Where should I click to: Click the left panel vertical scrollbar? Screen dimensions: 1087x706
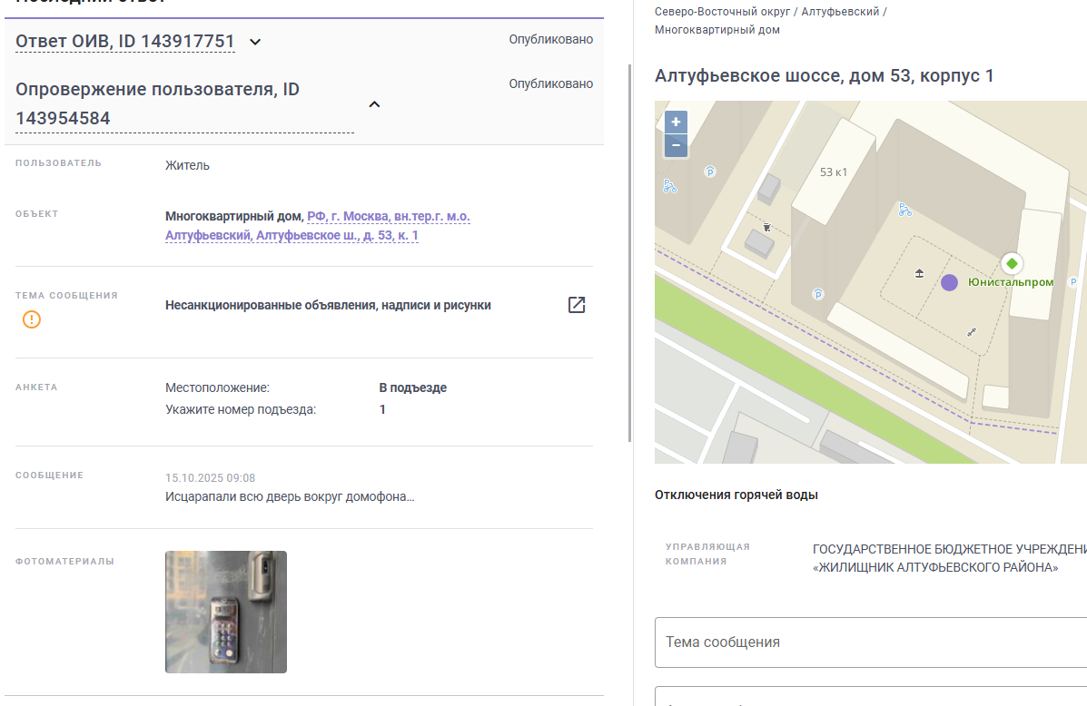click(629, 253)
